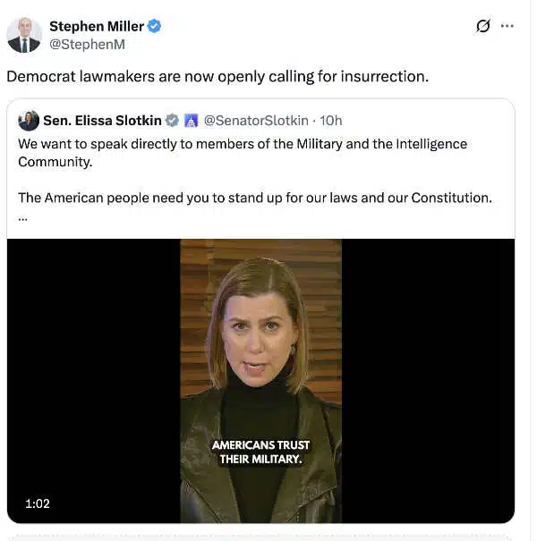
Task: Click the 'The American people need you' line
Action: (x=255, y=198)
